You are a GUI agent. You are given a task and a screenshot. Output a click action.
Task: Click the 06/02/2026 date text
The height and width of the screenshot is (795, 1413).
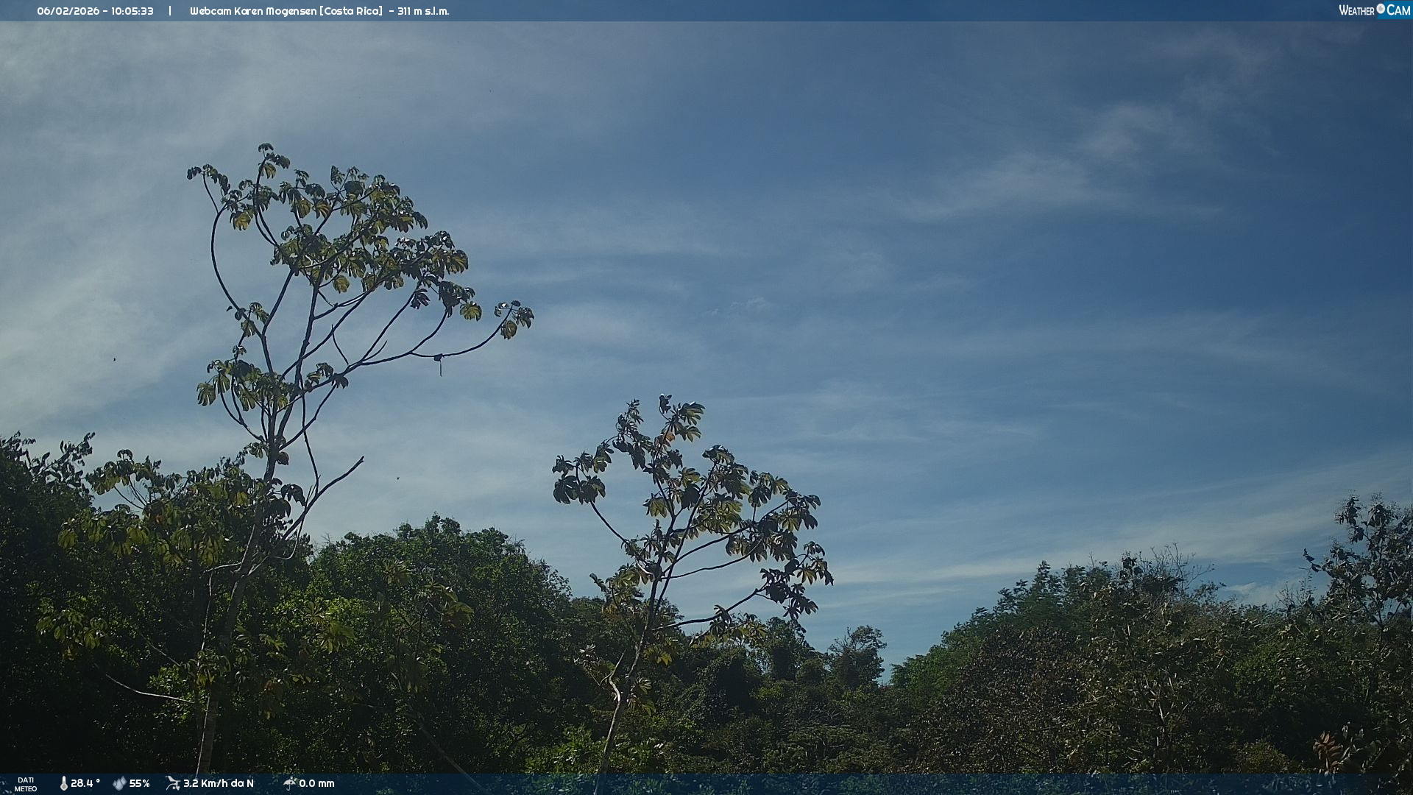[68, 11]
